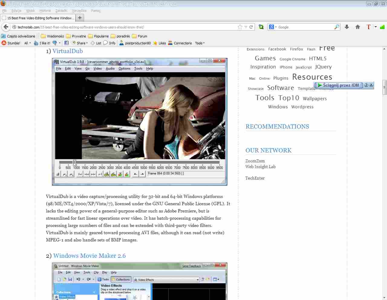Click the Facebook icon in StumbleUpon toolbar
This screenshot has height=300, width=387.
67,43
